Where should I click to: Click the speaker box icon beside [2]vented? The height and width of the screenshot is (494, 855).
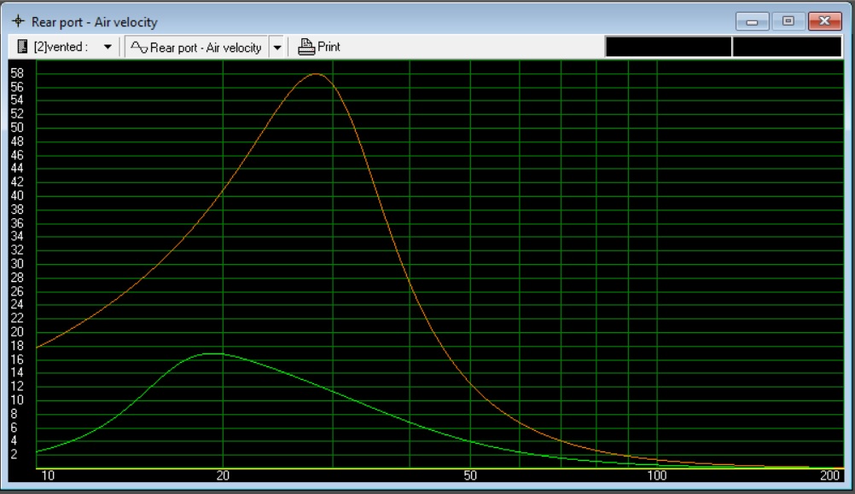coord(23,47)
